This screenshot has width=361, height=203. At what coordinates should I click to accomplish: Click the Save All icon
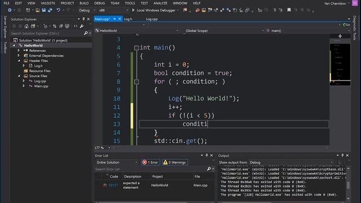[50, 10]
